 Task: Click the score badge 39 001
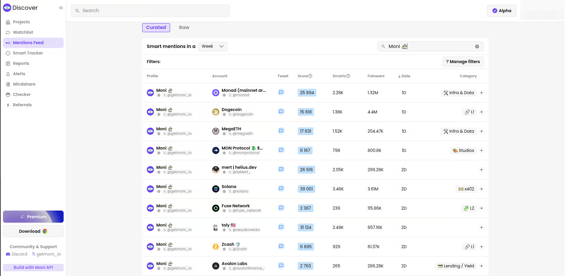[306, 189]
